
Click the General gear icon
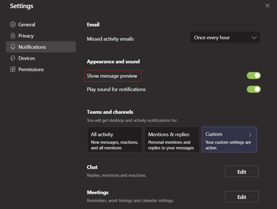(13, 25)
